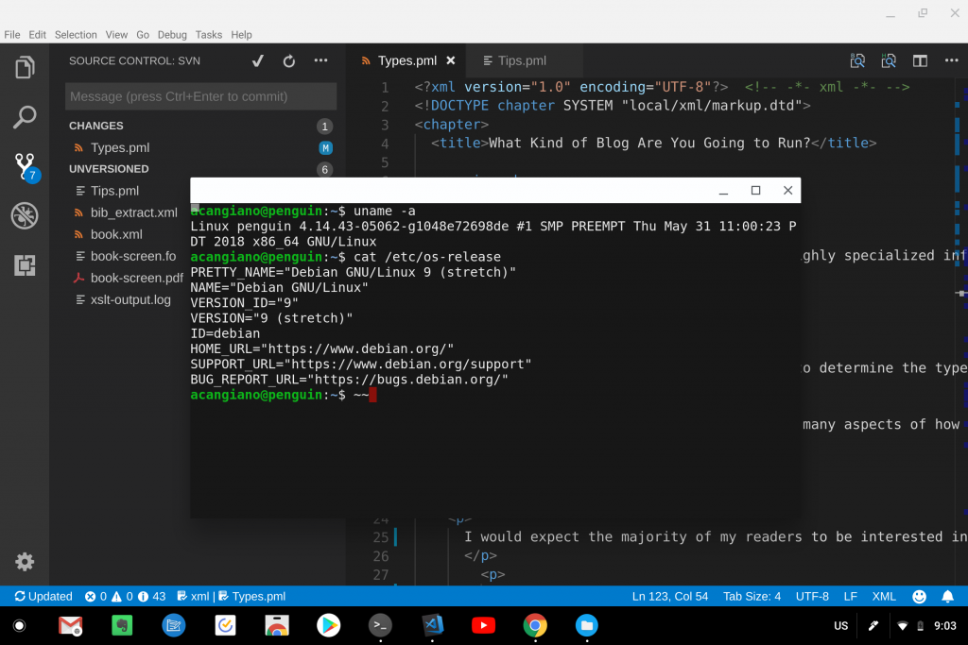The height and width of the screenshot is (645, 968).
Task: Open the Manage gear in activity bar
Action: point(25,561)
